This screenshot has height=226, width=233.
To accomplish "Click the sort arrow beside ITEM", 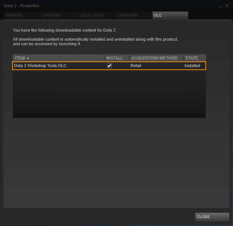I will [28, 58].
